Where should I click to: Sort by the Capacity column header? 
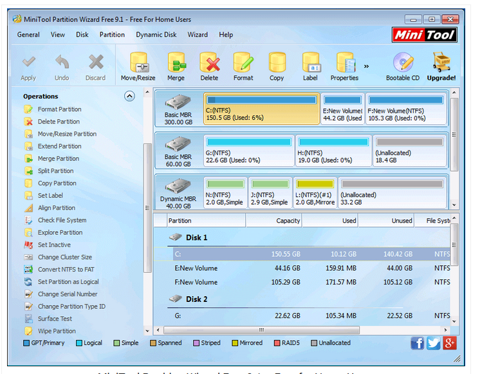pyautogui.click(x=273, y=221)
